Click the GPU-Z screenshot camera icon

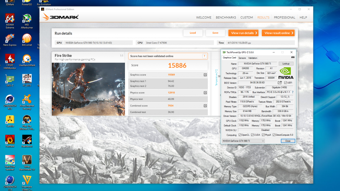tap(293, 58)
